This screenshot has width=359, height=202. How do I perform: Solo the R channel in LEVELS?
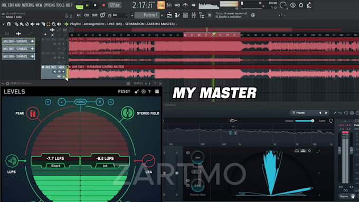(x=100, y=102)
